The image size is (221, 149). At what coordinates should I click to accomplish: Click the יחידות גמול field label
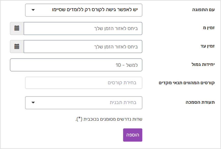click(x=203, y=64)
